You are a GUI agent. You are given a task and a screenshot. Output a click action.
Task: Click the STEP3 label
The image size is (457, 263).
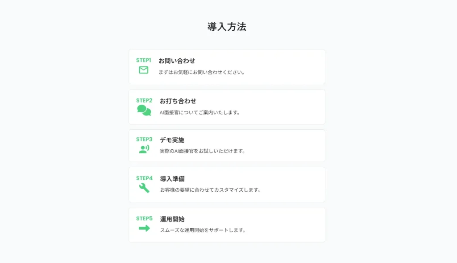pyautogui.click(x=144, y=139)
